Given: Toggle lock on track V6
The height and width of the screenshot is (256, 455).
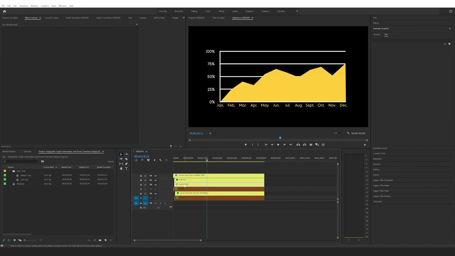Looking at the screenshot, I should [141, 176].
